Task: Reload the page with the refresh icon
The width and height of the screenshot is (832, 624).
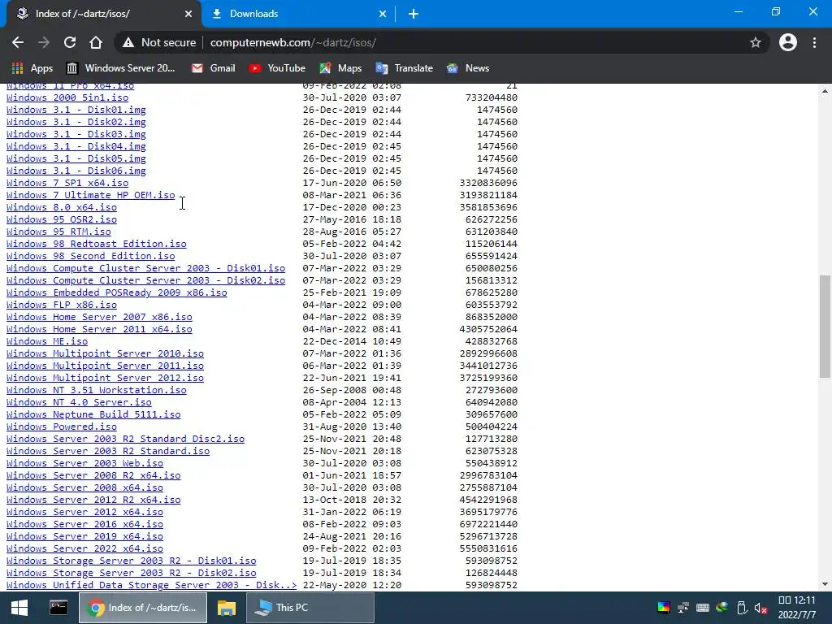Action: point(70,42)
